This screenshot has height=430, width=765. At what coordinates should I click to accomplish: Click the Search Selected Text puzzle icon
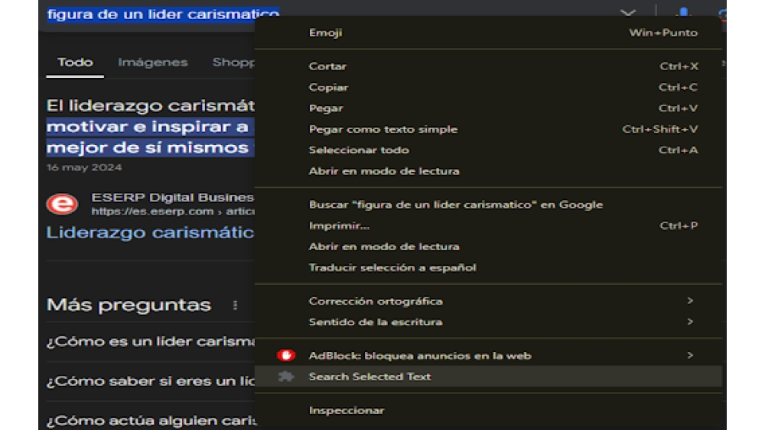(286, 377)
